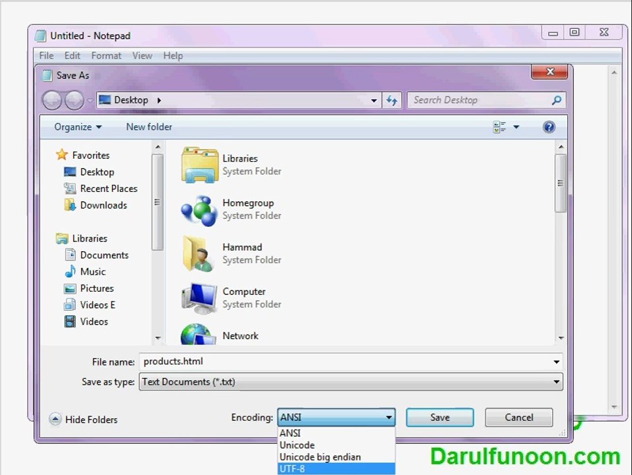The height and width of the screenshot is (475, 632).
Task: Expand the address bar history dropdown arrow
Action: tap(374, 100)
